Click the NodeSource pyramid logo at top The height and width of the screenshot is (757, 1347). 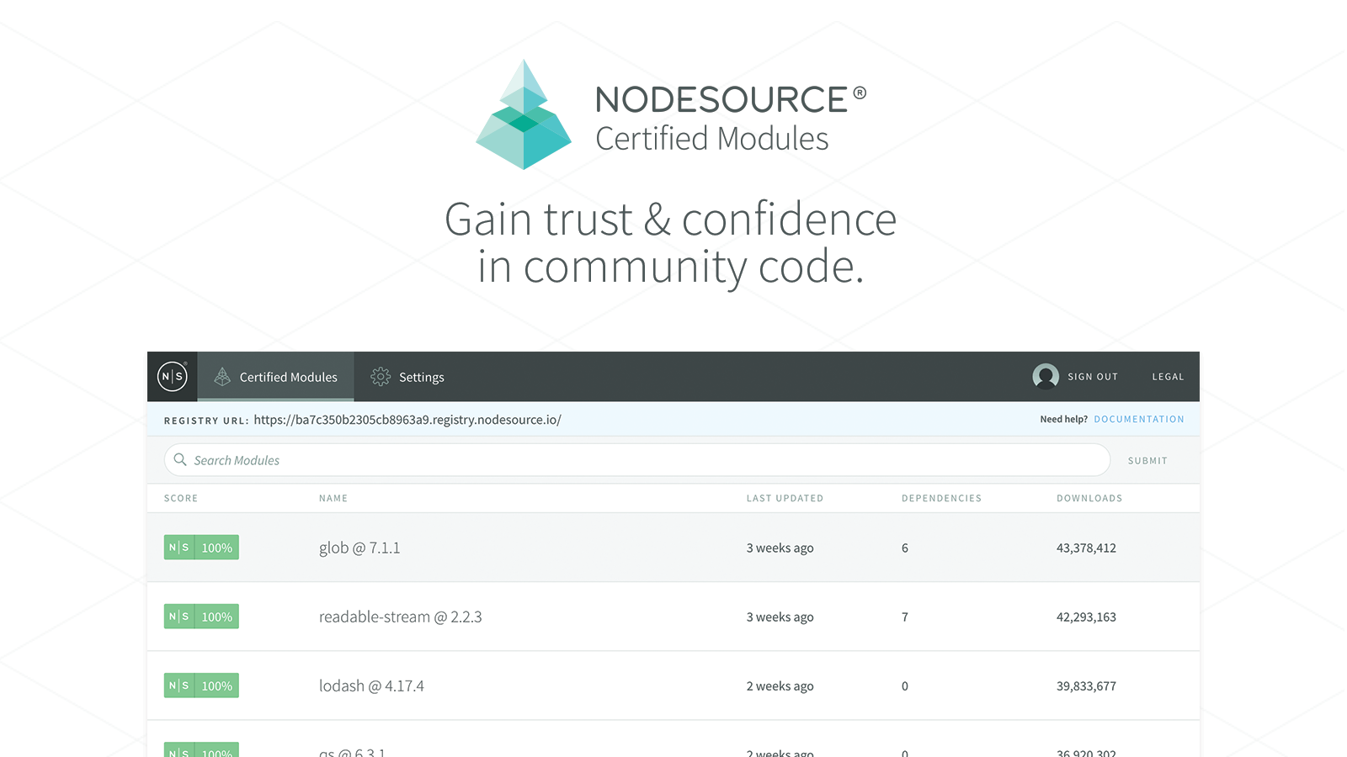pyautogui.click(x=524, y=114)
